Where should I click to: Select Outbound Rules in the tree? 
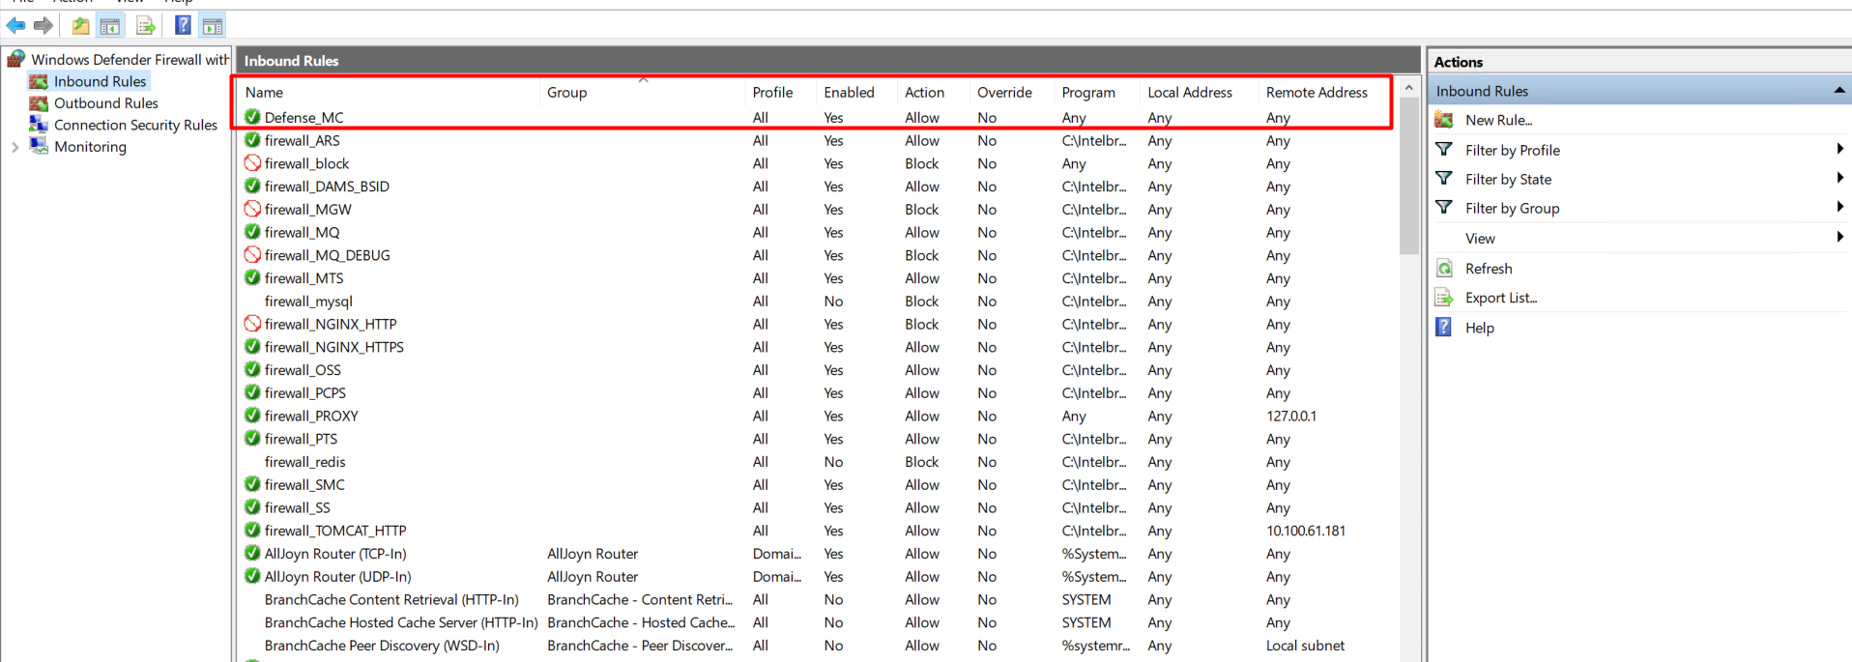[105, 103]
